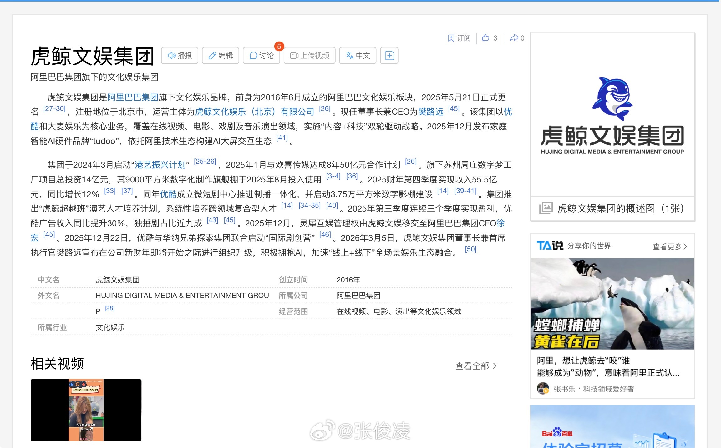This screenshot has width=721, height=448.
Task: Open the 樊路远 person link
Action: 431,112
